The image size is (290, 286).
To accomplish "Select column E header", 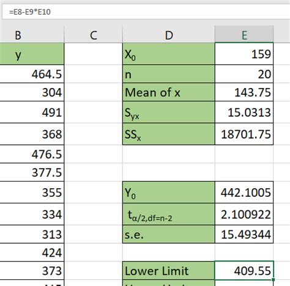I will click(244, 35).
